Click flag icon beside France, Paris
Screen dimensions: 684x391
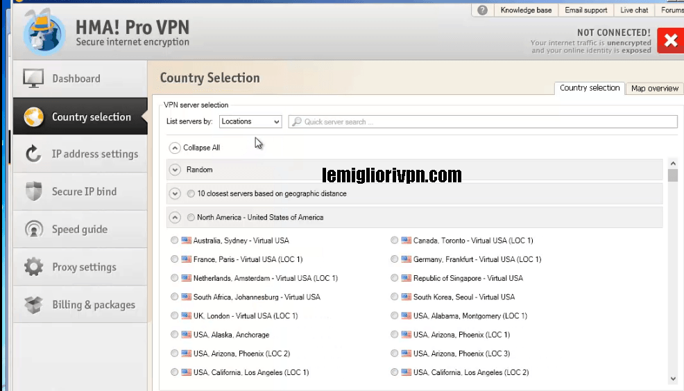(x=187, y=259)
